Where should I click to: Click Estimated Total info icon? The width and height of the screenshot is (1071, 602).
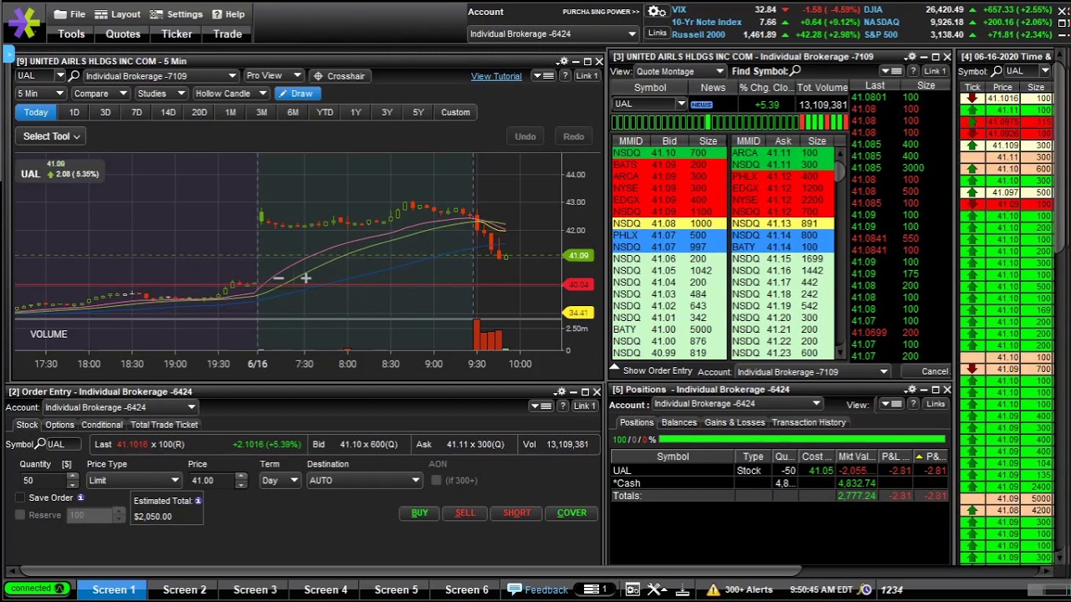tap(198, 500)
